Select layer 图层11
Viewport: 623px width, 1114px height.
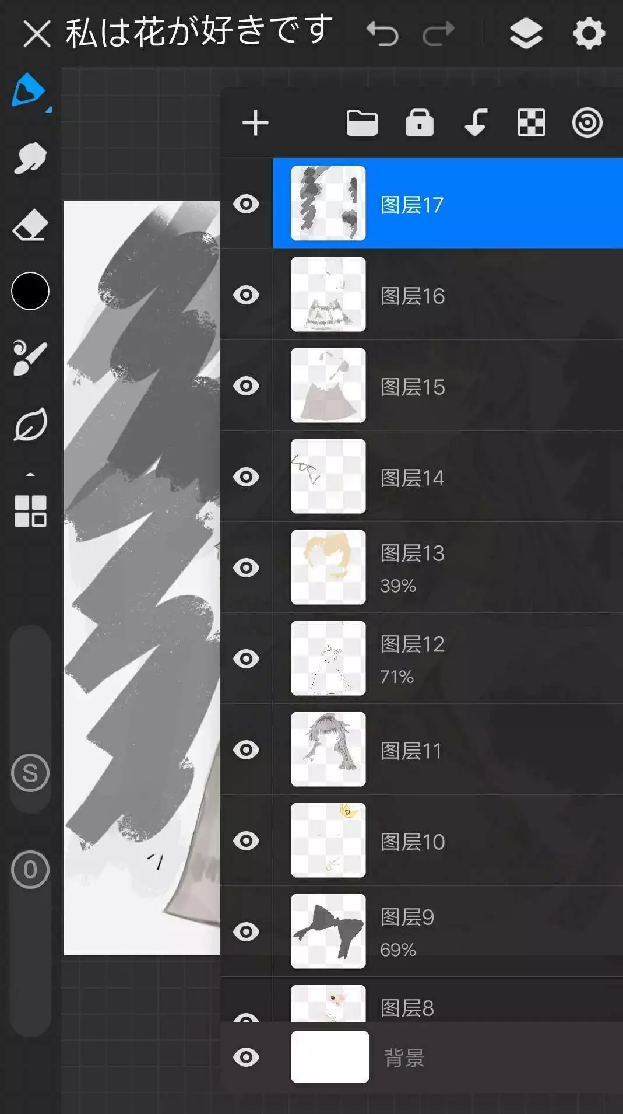pos(448,749)
